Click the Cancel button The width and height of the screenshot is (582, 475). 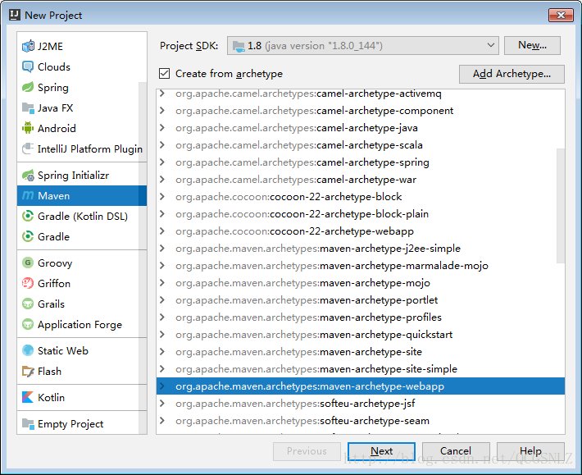pyautogui.click(x=456, y=451)
